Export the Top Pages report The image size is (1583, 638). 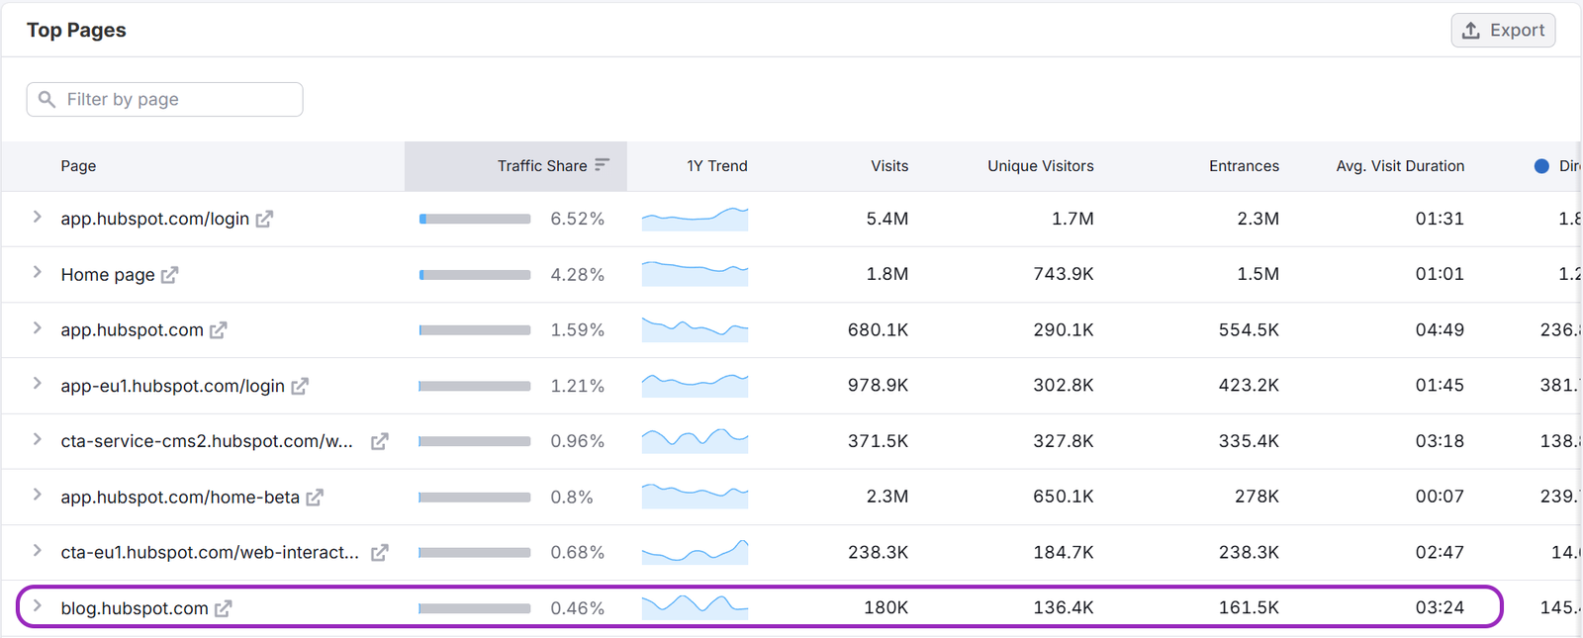click(x=1503, y=31)
